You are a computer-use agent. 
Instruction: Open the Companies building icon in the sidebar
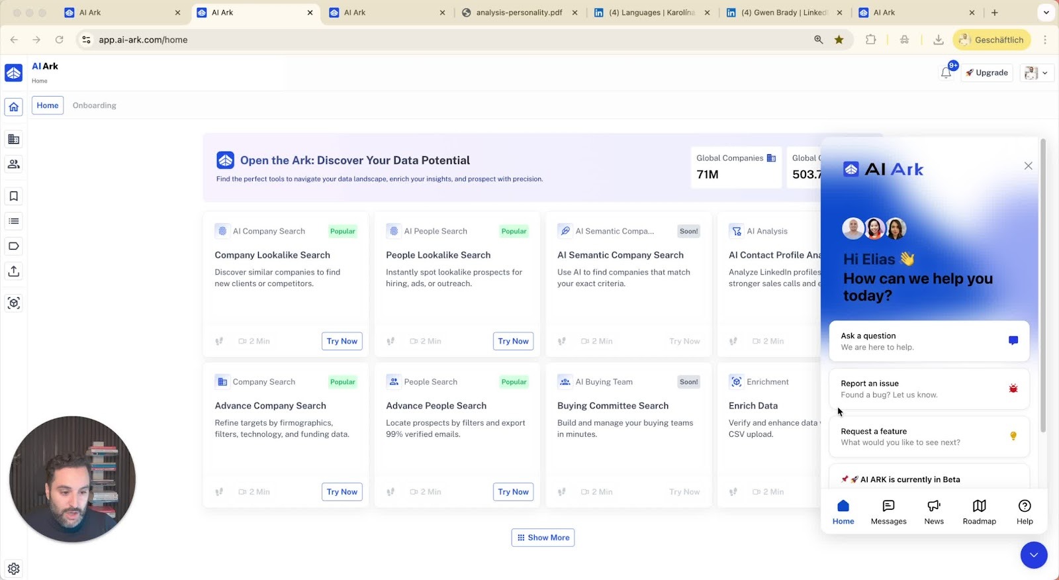pyautogui.click(x=14, y=139)
